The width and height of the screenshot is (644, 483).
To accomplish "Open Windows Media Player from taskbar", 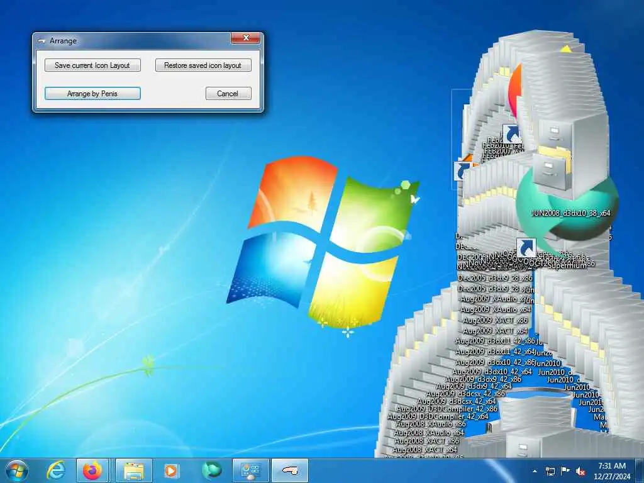I will (x=171, y=470).
